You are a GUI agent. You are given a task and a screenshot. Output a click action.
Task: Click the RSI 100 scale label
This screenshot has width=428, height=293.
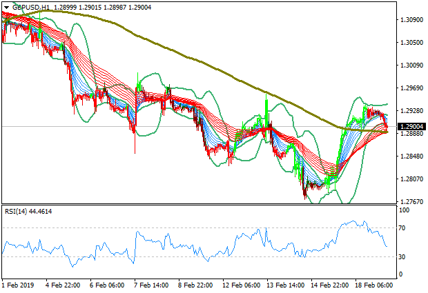tap(404, 210)
